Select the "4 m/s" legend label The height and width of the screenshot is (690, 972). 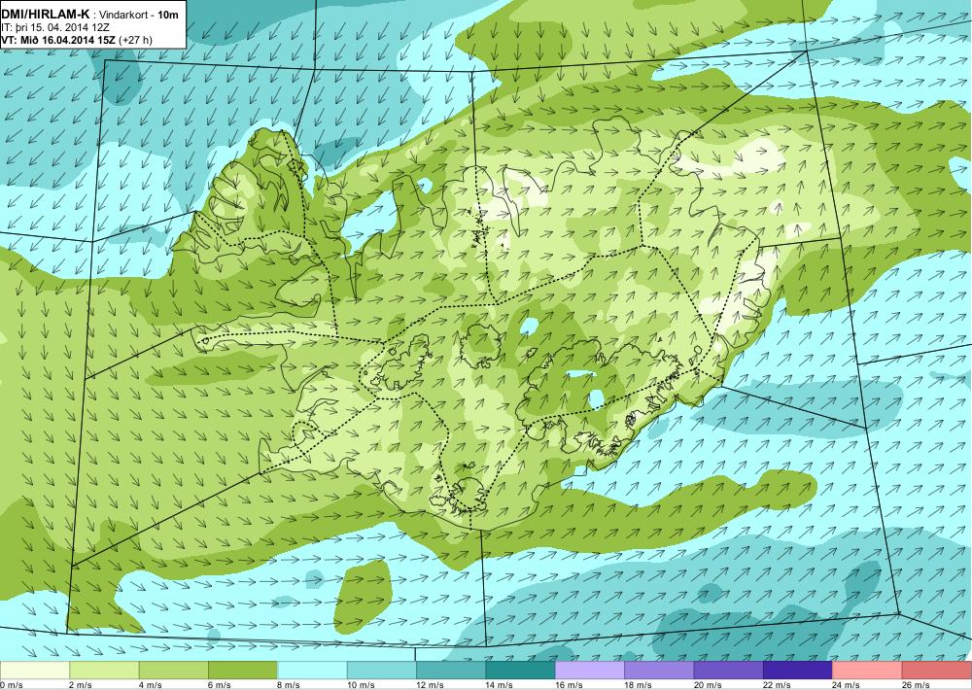[151, 685]
